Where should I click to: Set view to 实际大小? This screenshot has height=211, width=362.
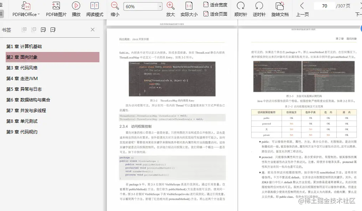click(x=189, y=9)
